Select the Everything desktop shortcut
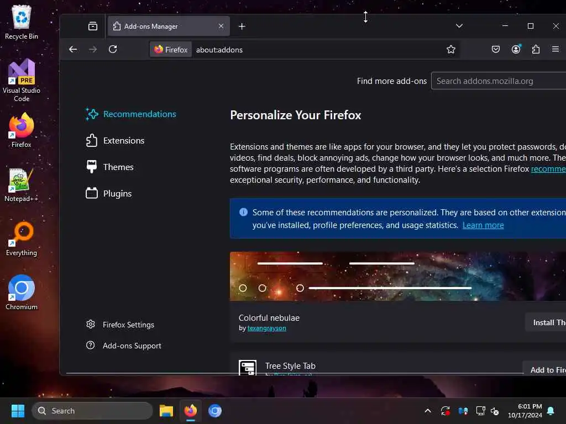 coord(22,239)
